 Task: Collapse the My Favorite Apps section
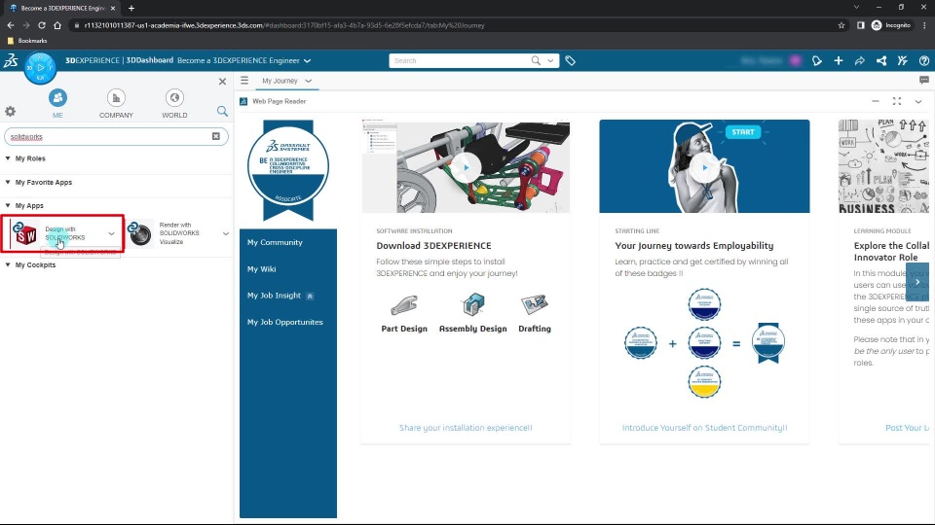[x=8, y=182]
